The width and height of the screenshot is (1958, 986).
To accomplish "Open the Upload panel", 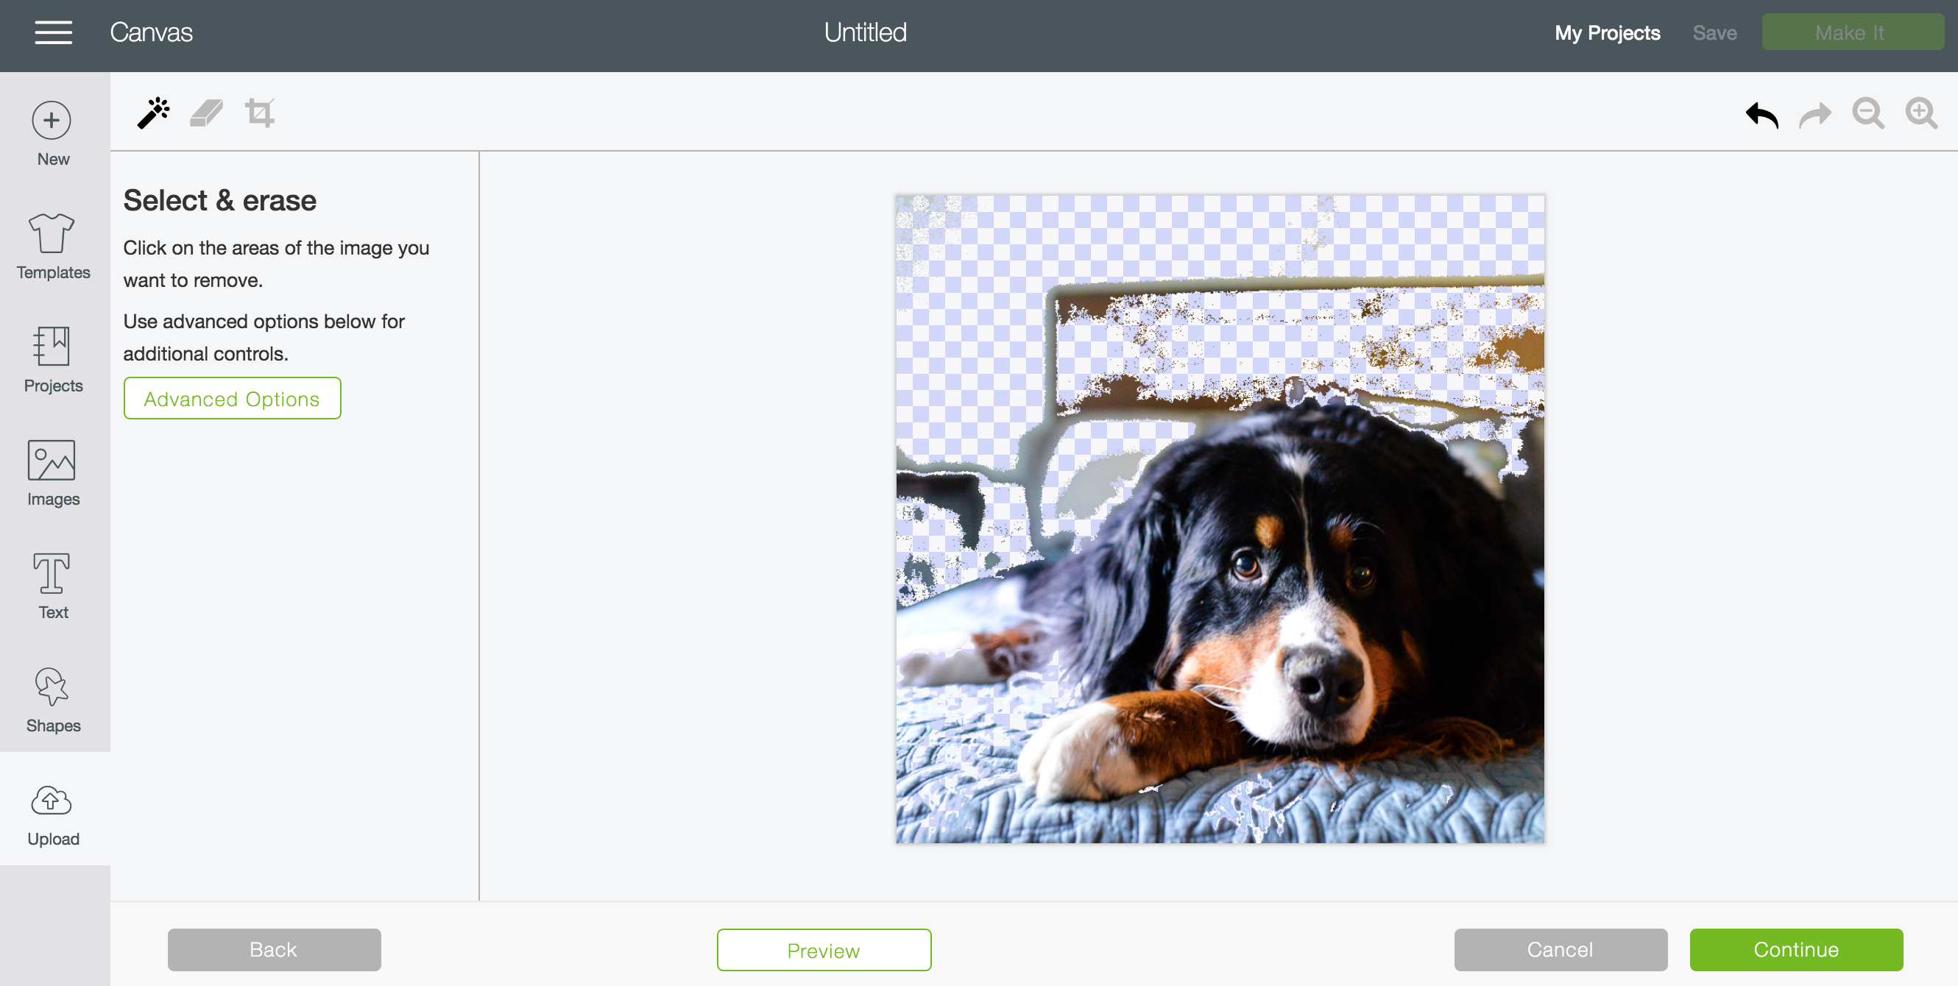I will [x=53, y=815].
